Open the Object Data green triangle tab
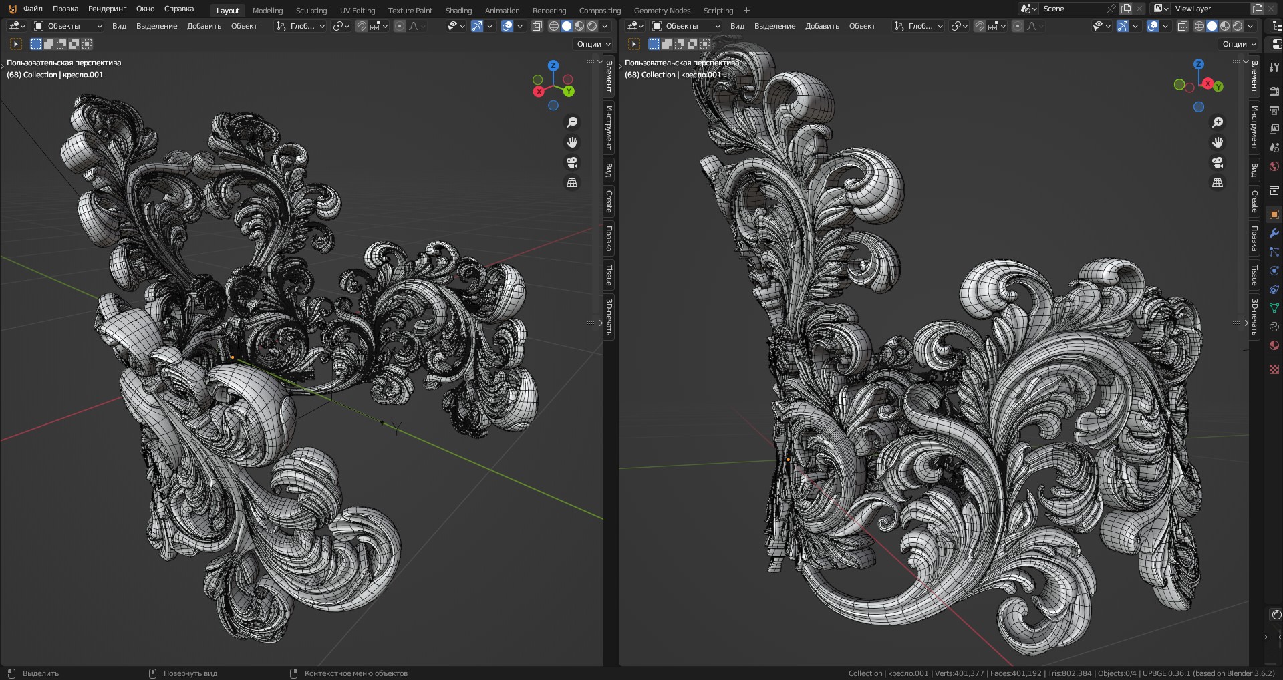Viewport: 1283px width, 680px height. point(1274,308)
